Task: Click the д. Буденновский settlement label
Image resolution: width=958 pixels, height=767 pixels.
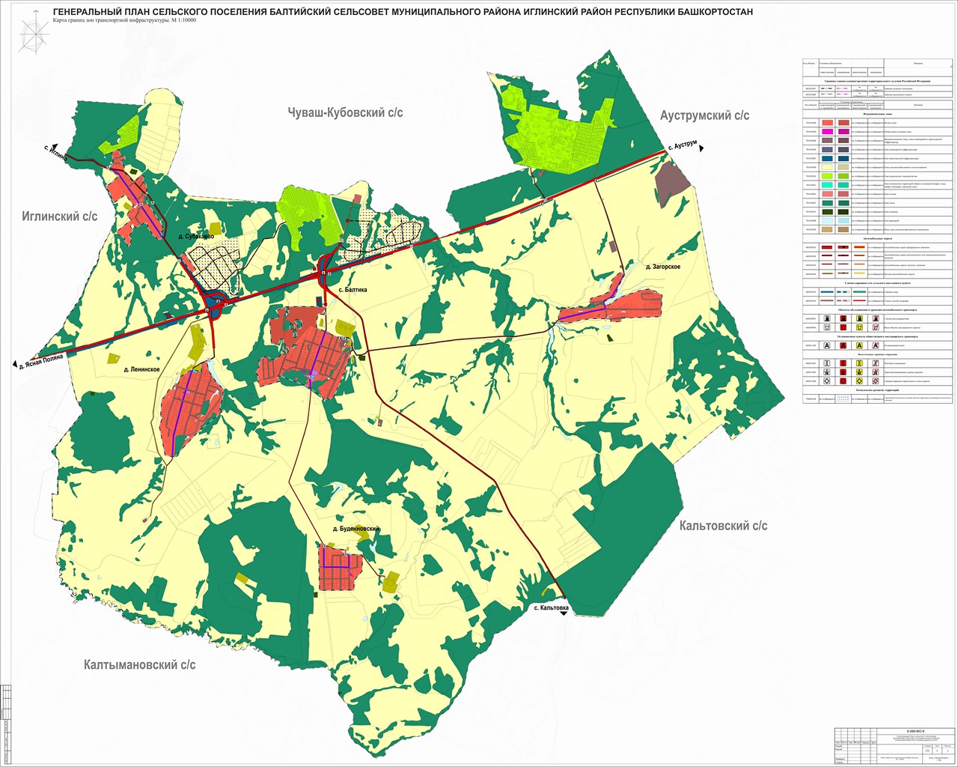Action: (x=356, y=529)
